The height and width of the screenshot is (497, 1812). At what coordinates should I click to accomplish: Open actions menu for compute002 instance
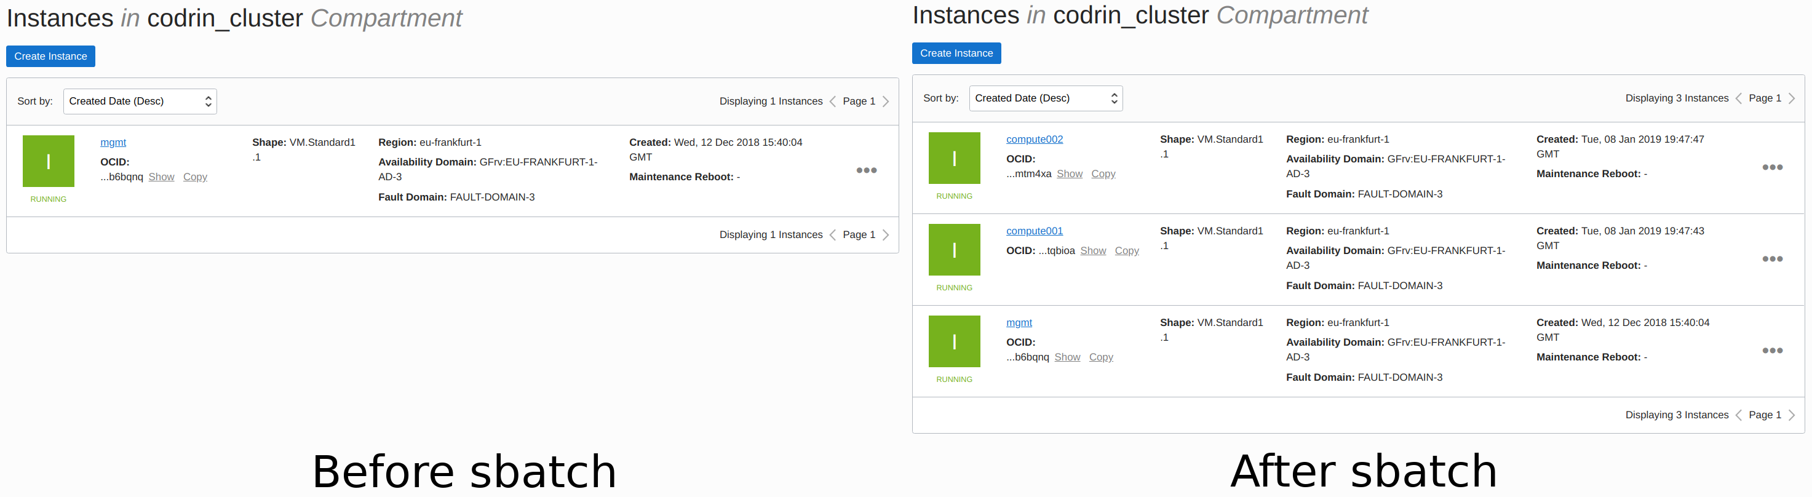1772,167
